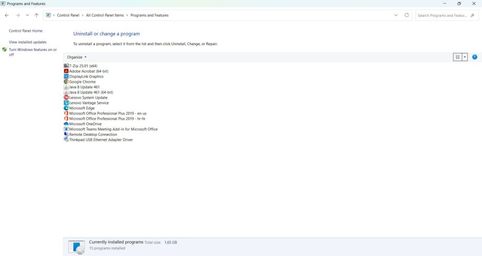The width and height of the screenshot is (482, 256).
Task: Click the Programs and Features title bar icon
Action: point(3,4)
